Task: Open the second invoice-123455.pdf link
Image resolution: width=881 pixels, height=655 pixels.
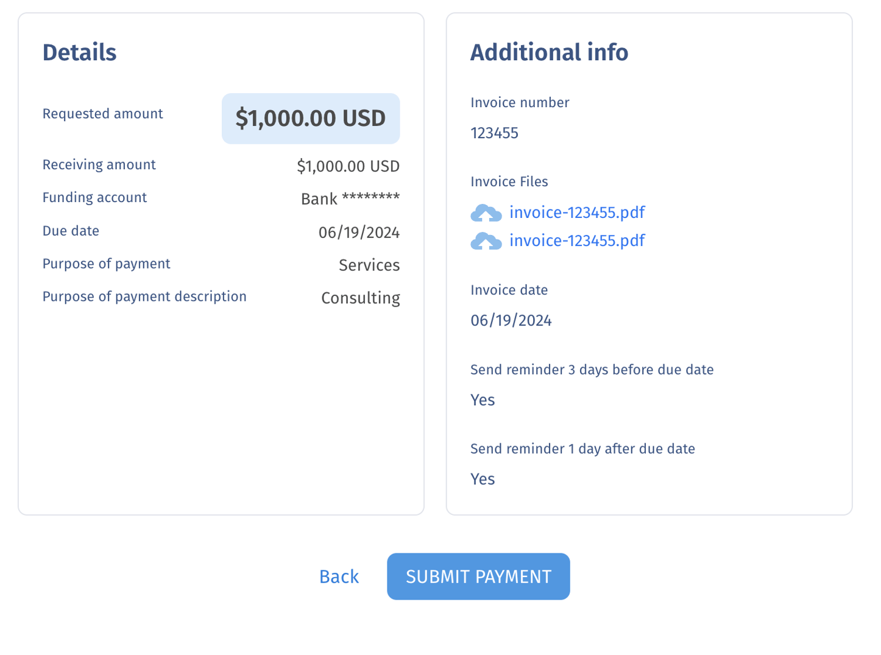Action: (x=577, y=241)
